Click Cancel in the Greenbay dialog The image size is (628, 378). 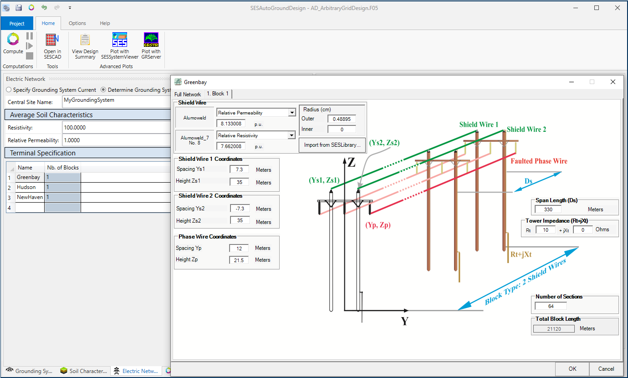click(606, 368)
